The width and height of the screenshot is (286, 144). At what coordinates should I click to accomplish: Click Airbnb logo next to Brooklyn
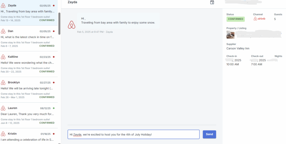click(3, 83)
